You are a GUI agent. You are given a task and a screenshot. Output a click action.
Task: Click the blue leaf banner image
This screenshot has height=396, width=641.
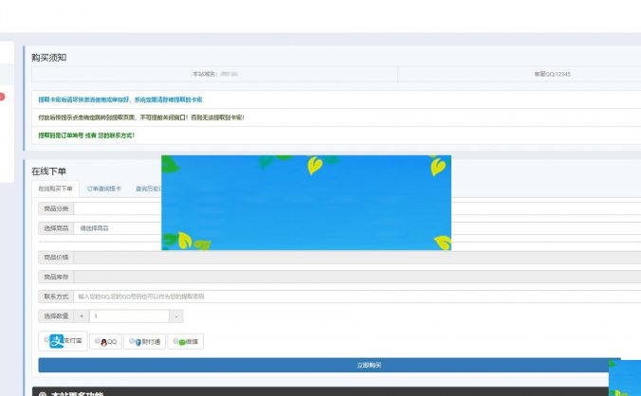pos(305,202)
